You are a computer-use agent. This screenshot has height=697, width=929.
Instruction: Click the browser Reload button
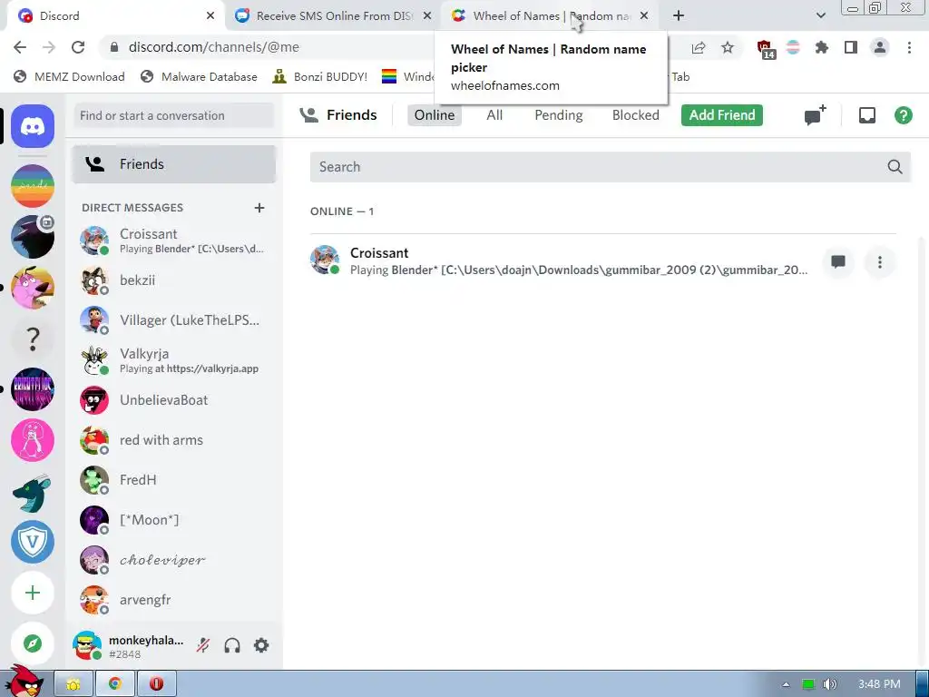78,47
